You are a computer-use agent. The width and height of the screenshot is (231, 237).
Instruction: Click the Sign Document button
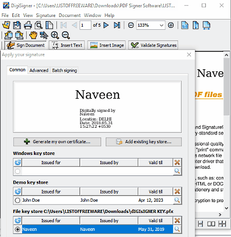(x=25, y=45)
